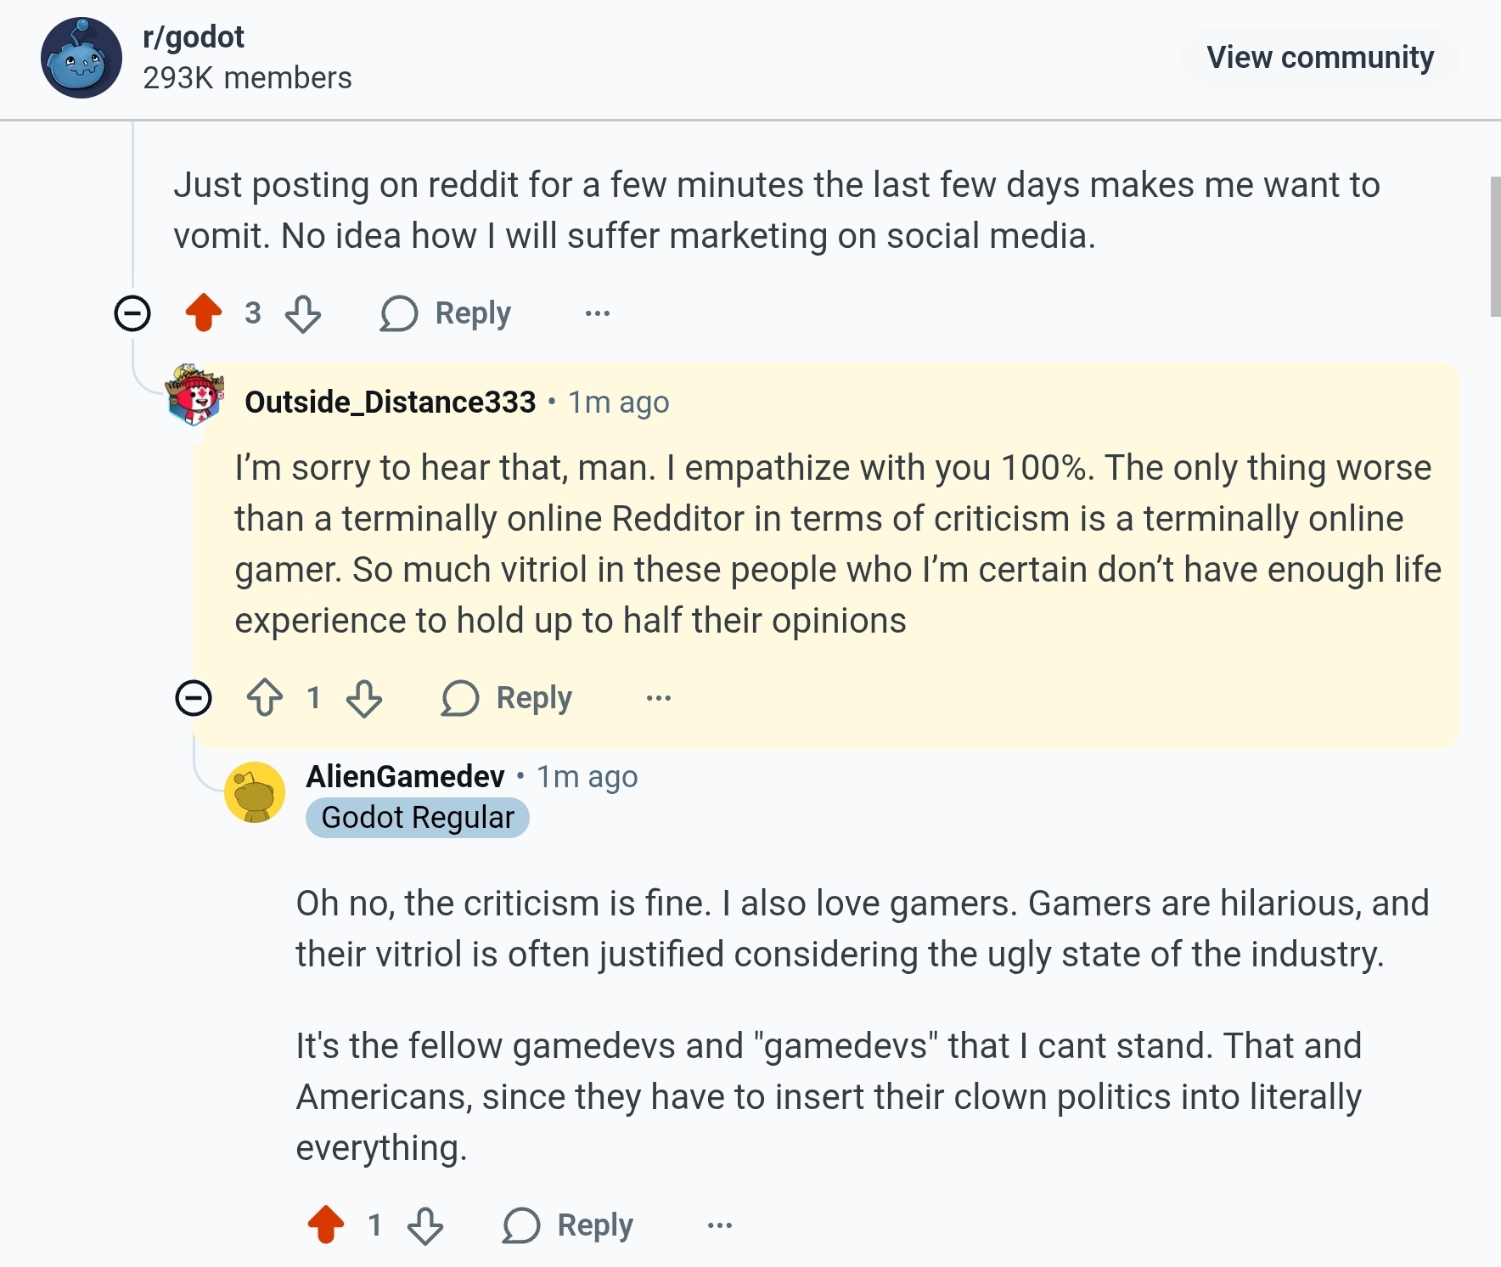The width and height of the screenshot is (1501, 1267).
Task: Click the page scrollbar thumb
Action: [1495, 246]
